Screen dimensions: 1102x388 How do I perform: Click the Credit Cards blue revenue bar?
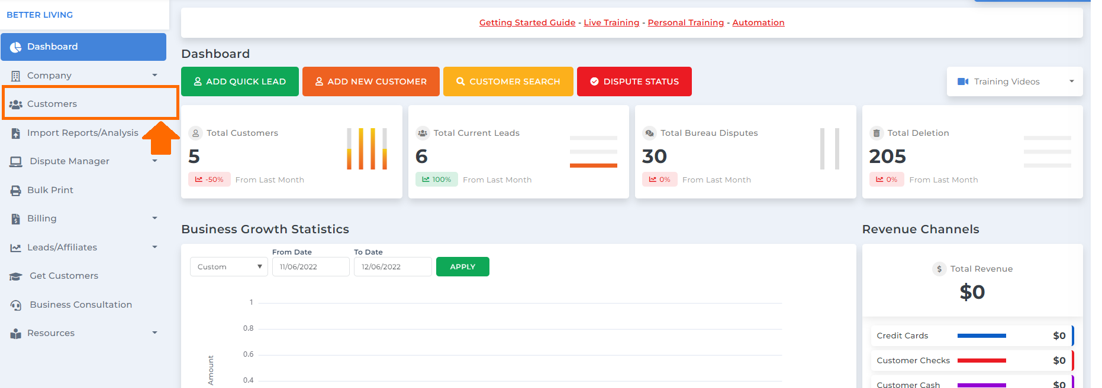pyautogui.click(x=981, y=335)
